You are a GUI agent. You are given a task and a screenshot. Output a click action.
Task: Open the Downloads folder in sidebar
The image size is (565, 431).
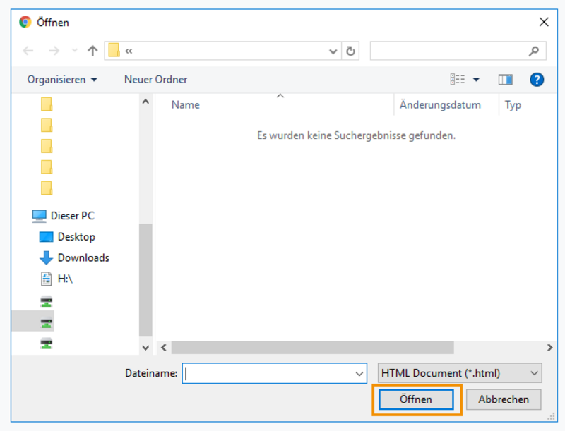83,257
